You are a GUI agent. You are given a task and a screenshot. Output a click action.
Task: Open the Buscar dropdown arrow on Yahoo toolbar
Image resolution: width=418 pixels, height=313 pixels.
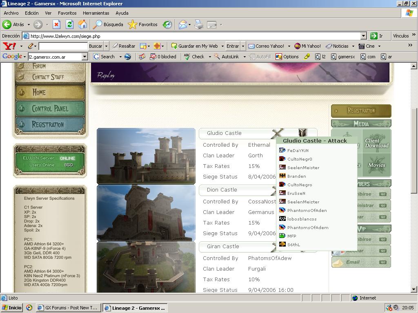(x=106, y=46)
